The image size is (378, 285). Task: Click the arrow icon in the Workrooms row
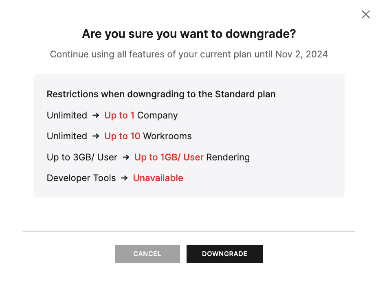[x=96, y=136]
